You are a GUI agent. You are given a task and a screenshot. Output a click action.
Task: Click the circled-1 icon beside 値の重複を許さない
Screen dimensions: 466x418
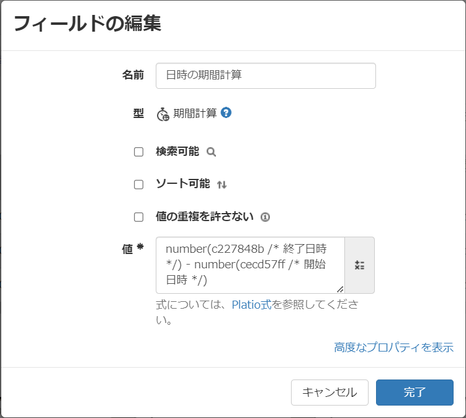[x=265, y=217]
